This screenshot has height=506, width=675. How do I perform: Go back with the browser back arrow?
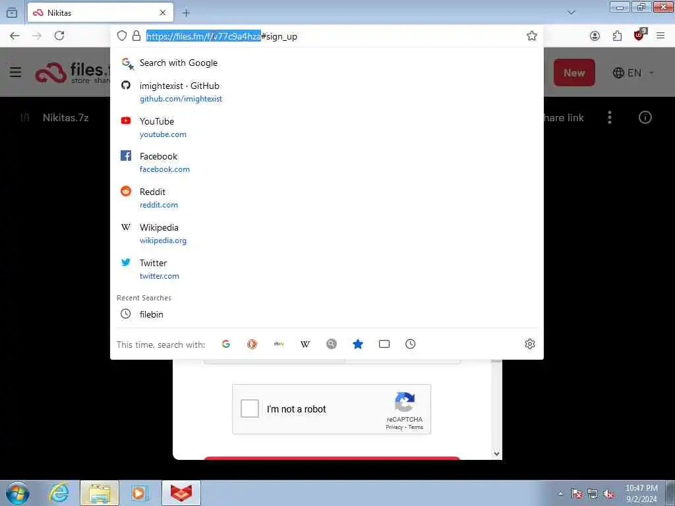(x=15, y=36)
